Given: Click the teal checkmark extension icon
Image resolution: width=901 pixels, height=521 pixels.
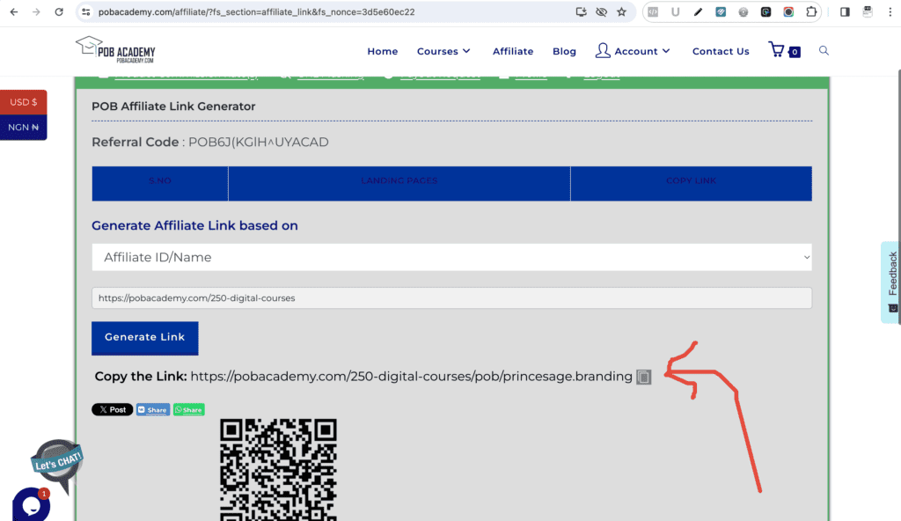Looking at the screenshot, I should [720, 11].
